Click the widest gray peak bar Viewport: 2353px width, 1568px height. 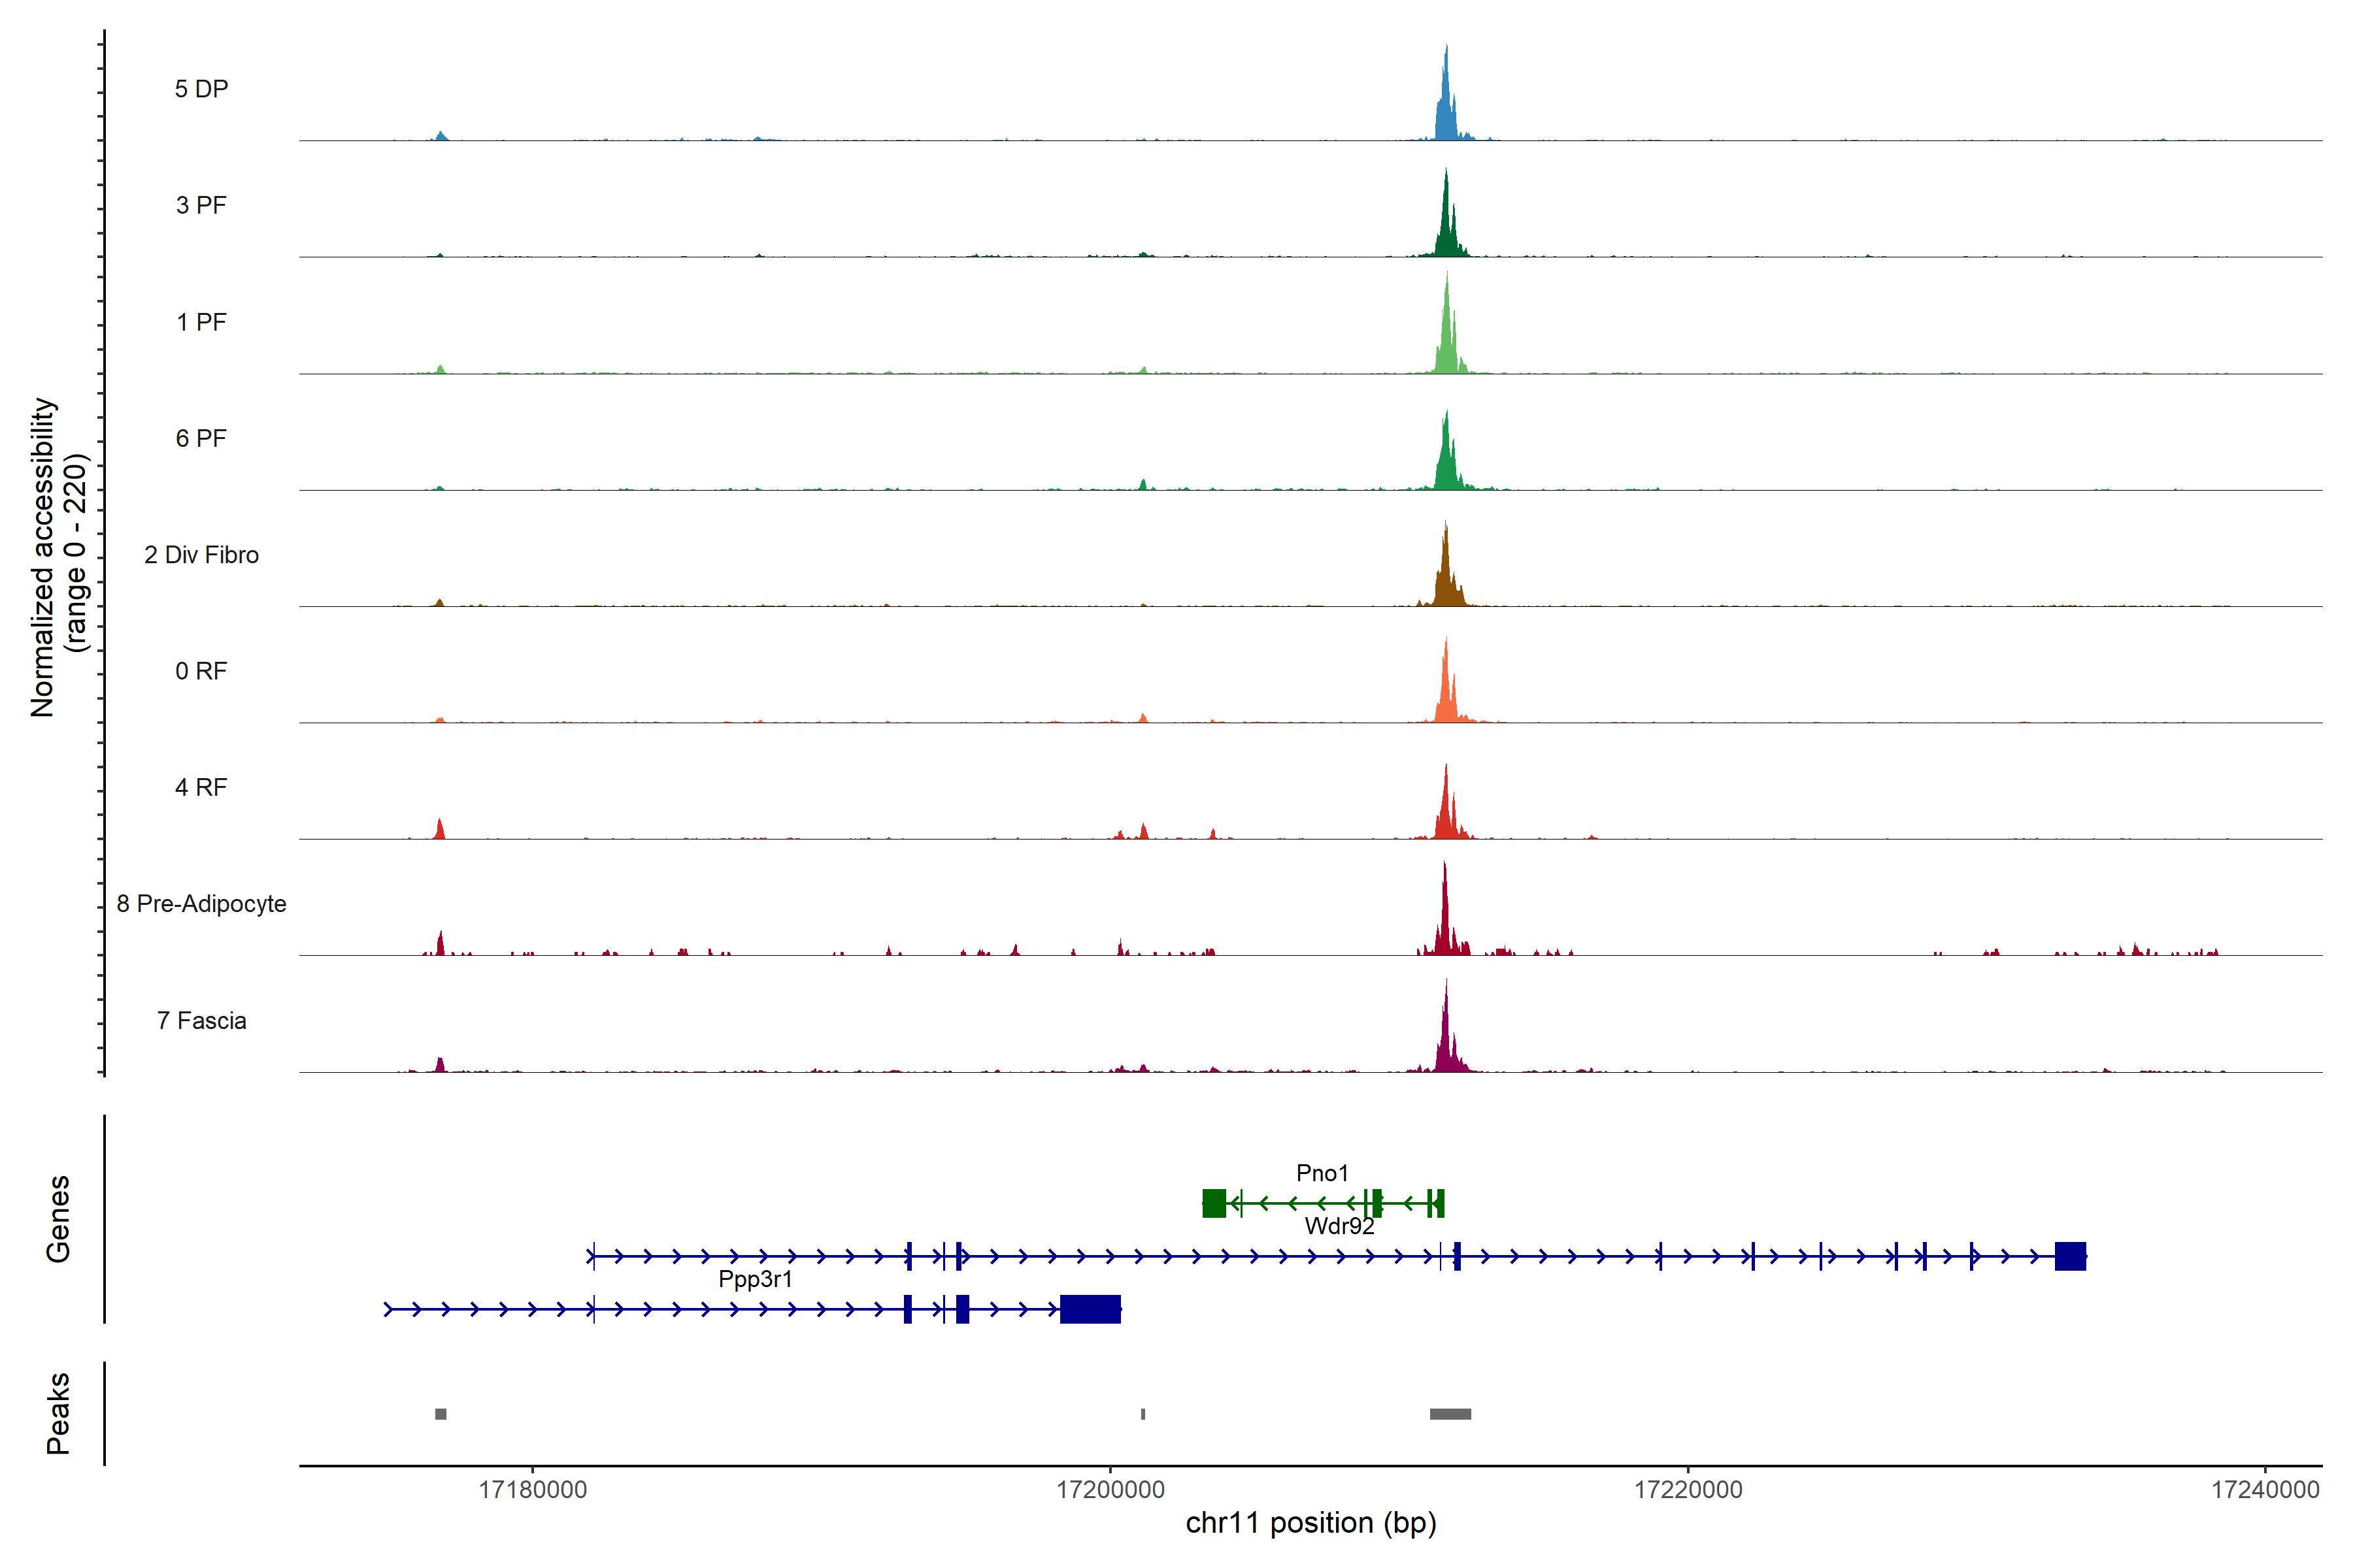tap(1450, 1414)
